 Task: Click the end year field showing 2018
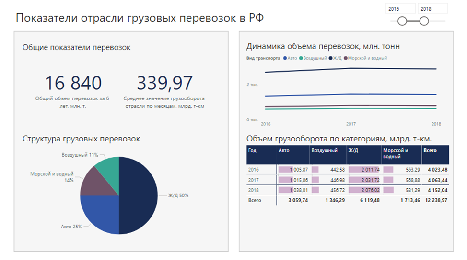tap(432, 9)
